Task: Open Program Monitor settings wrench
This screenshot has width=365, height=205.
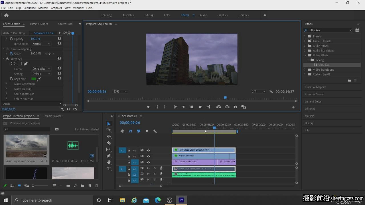Action: (x=271, y=92)
